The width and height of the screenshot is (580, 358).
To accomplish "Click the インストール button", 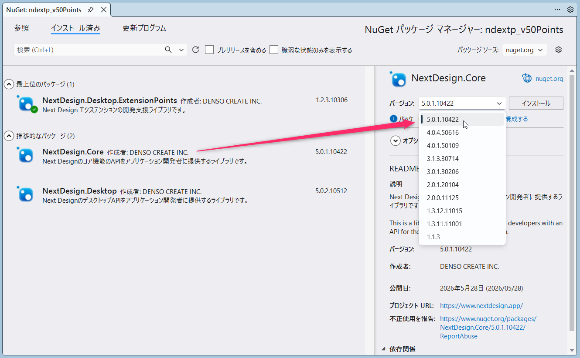I will 536,103.
